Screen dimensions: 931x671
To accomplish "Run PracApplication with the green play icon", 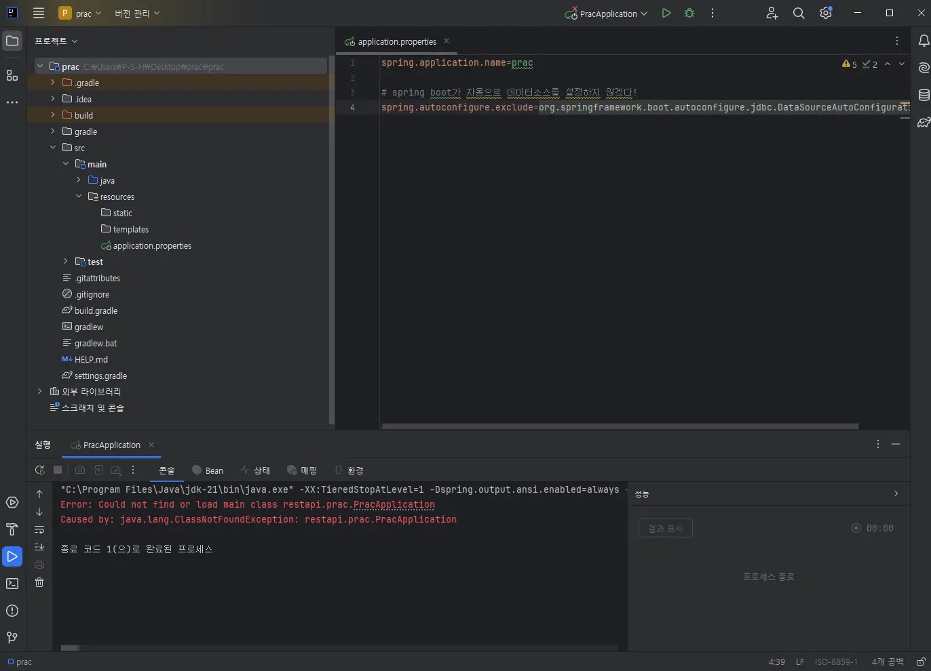I will point(666,13).
